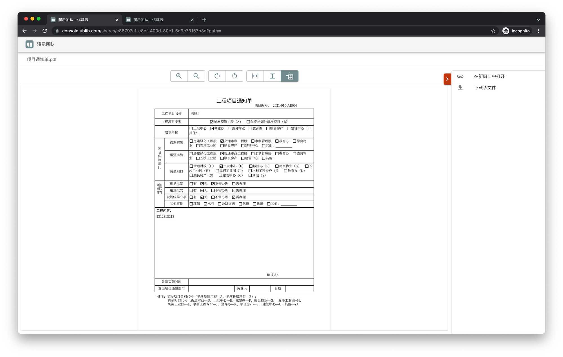Click the zoom in magnifier icon
Viewport: 563px width, 357px height.
179,76
